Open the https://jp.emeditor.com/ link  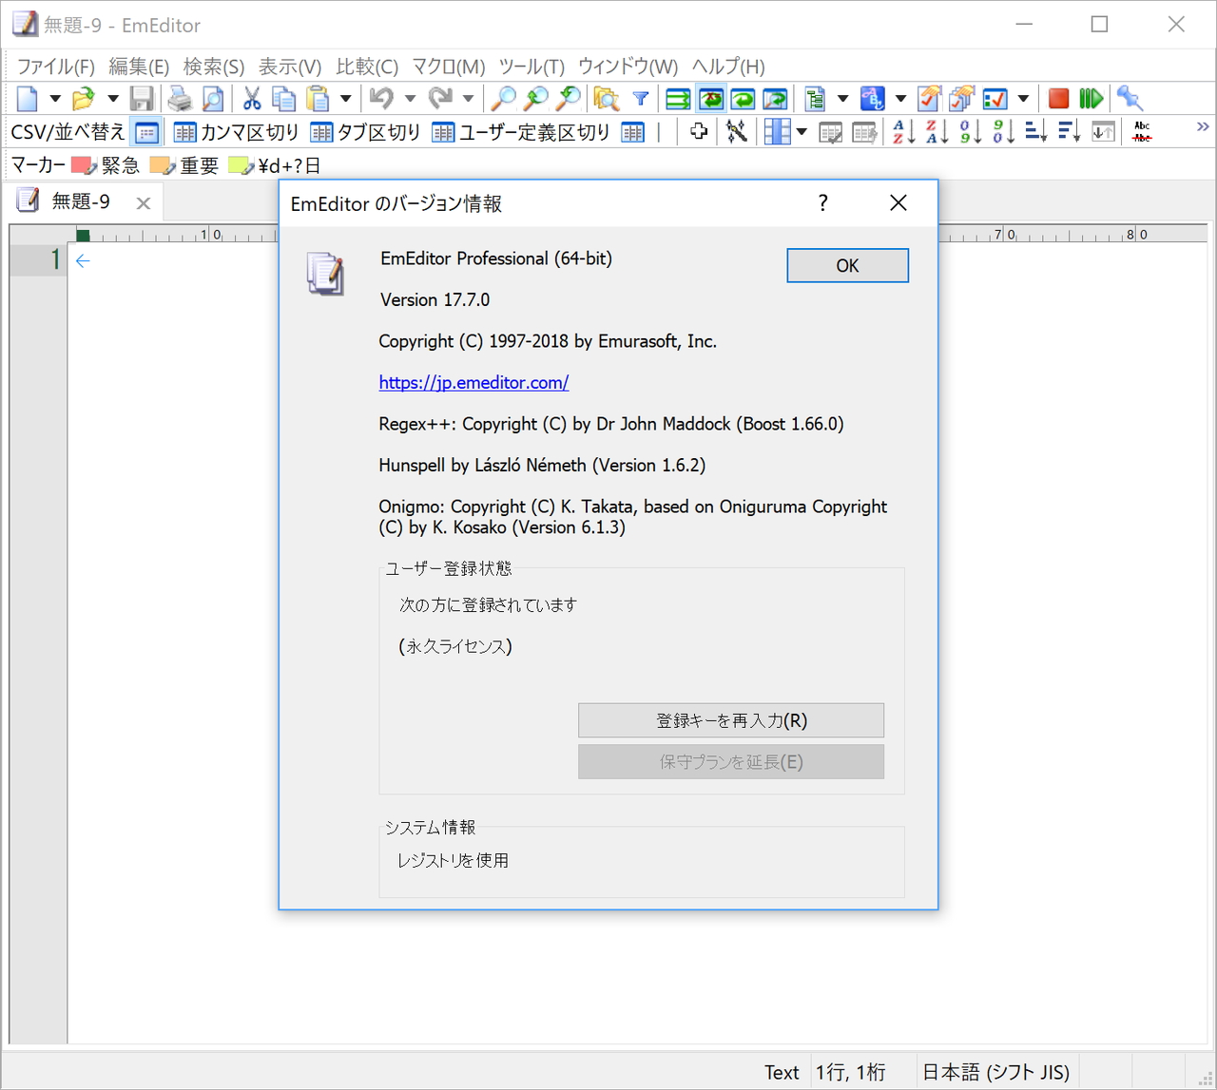click(473, 382)
